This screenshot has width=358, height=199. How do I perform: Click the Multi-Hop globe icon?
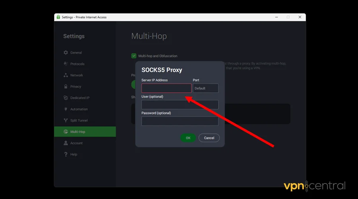click(x=66, y=132)
